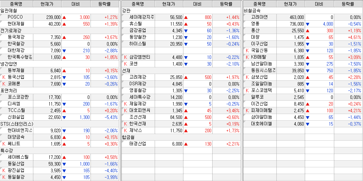Screen dimensions: 363x181
Task: Click the 국일신동 stock name
Action: 259,51
